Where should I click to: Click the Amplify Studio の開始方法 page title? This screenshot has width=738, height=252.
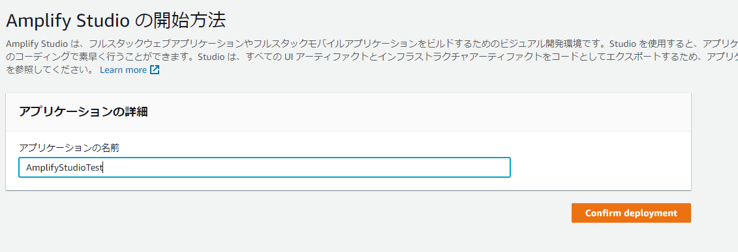click(115, 21)
